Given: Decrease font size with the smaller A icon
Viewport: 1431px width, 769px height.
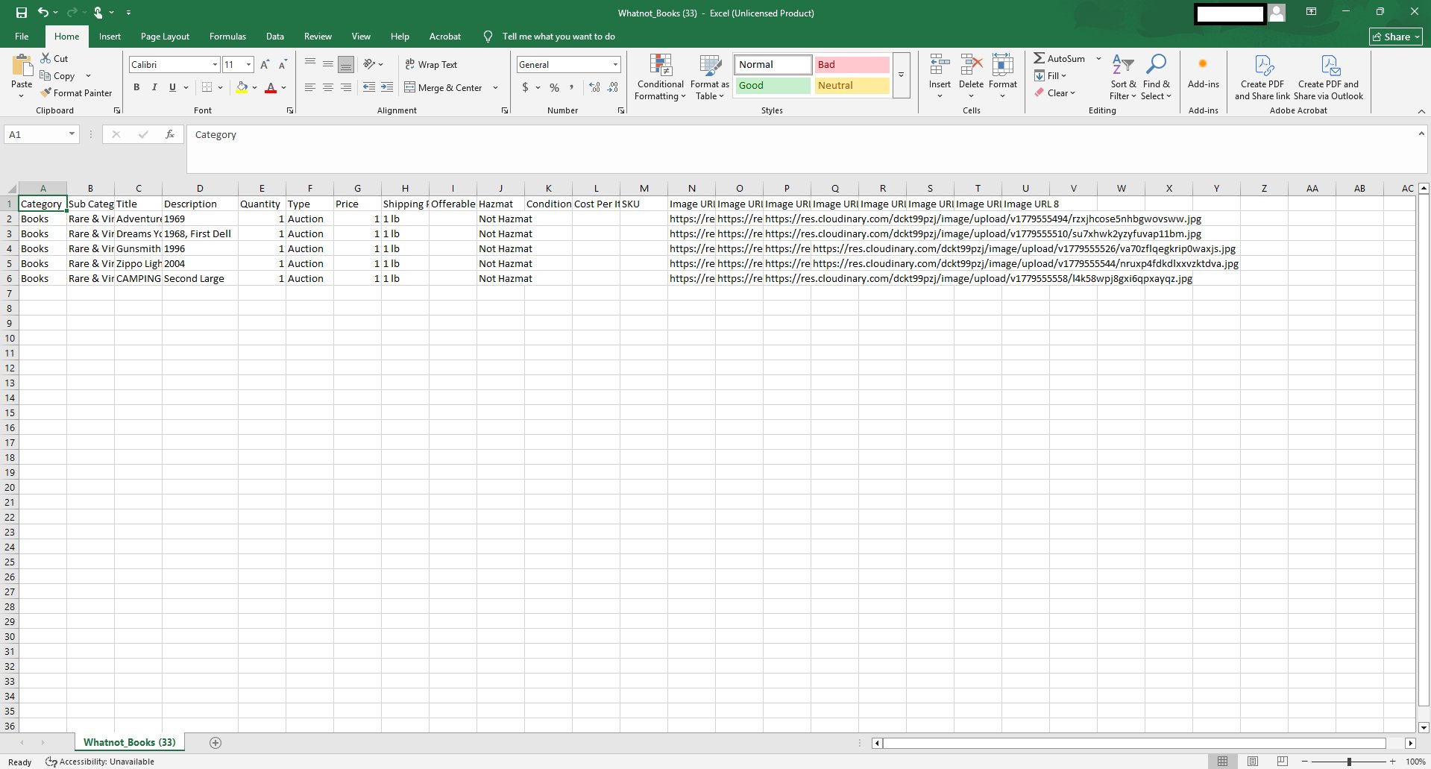Looking at the screenshot, I should (x=283, y=65).
